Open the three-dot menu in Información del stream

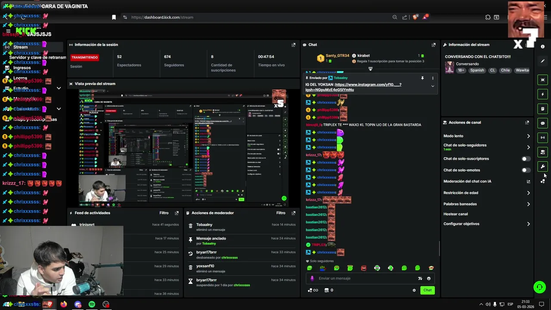coord(527,45)
